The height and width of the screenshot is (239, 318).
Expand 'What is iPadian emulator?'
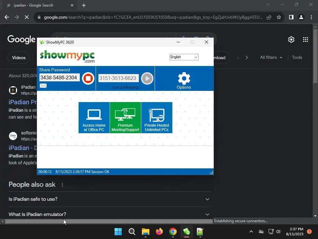pyautogui.click(x=110, y=214)
